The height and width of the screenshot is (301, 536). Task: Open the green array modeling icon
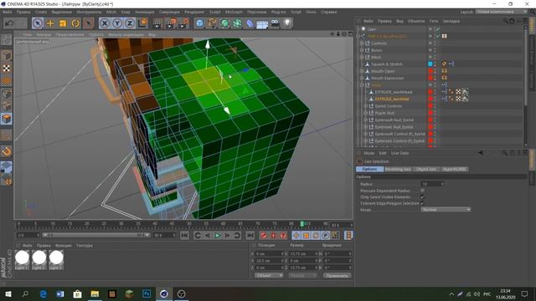(x=237, y=23)
